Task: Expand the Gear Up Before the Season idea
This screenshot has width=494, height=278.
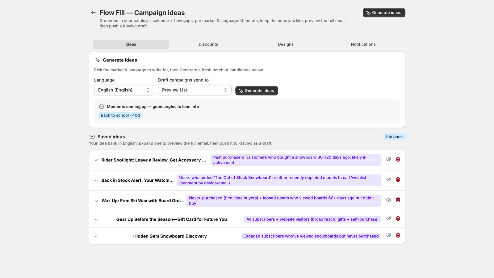Action: [x=96, y=220]
